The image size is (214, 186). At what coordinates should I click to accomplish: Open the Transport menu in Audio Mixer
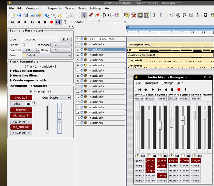[x=151, y=83]
